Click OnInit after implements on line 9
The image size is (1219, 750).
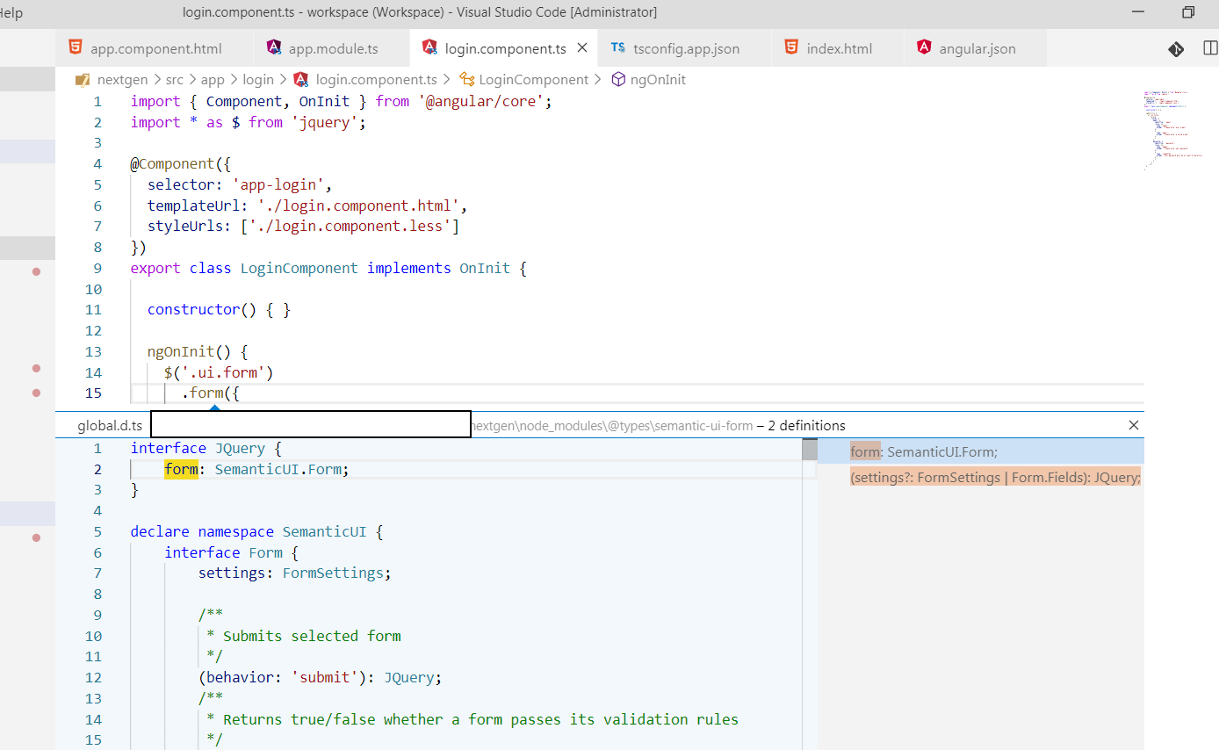(x=485, y=268)
